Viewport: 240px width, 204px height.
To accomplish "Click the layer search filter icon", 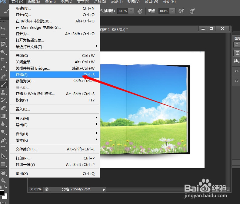I will point(237,45).
